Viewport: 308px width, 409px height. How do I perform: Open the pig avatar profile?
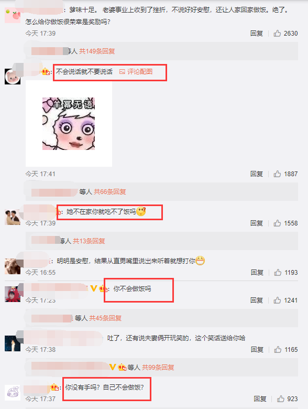tap(13, 77)
